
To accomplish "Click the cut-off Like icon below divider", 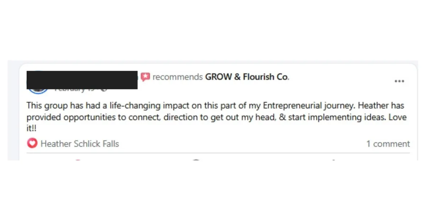I will 77,160.
